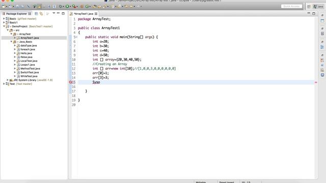Click the error marker on line 15

tap(70, 82)
